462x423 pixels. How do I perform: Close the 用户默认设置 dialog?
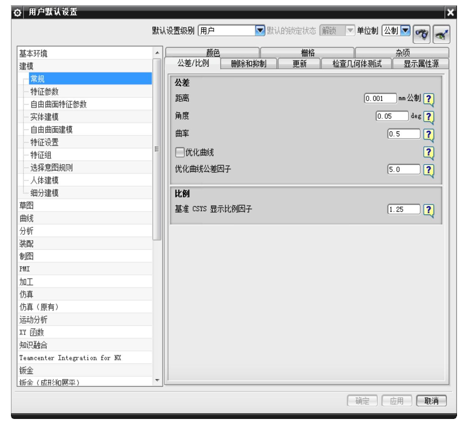451,13
